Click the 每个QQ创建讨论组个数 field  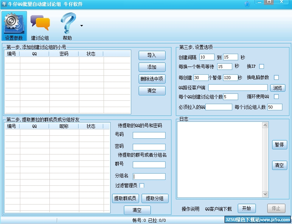pos(230,97)
